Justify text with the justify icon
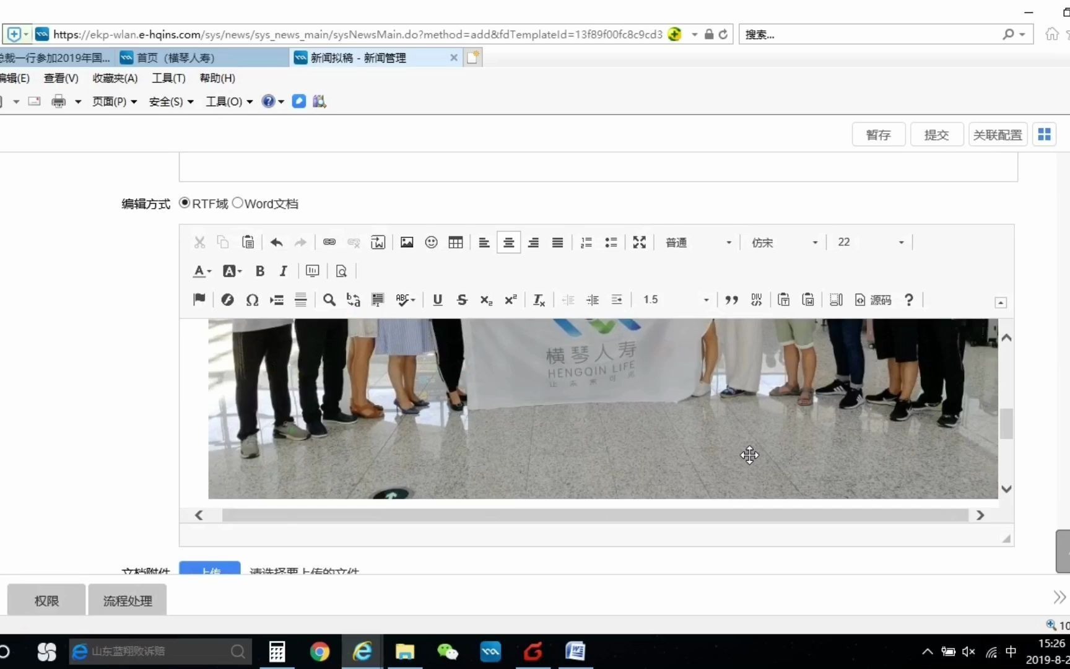 point(557,242)
